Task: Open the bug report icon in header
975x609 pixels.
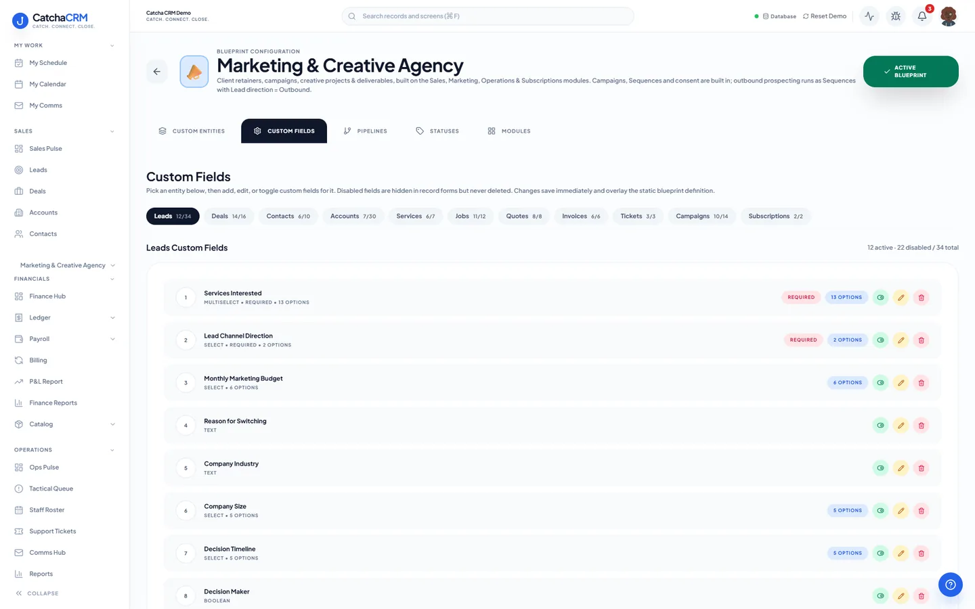Action: point(896,16)
